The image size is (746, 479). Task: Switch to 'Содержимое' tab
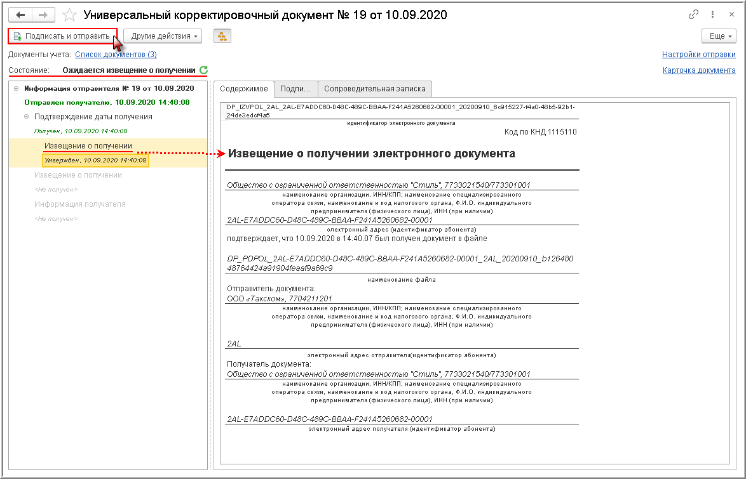[244, 89]
